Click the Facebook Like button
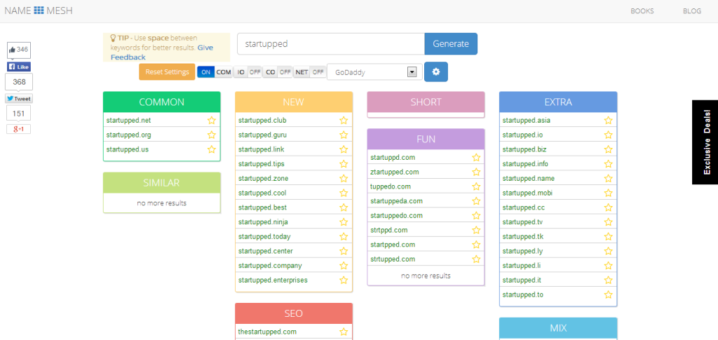The width and height of the screenshot is (718, 340). pos(19,67)
